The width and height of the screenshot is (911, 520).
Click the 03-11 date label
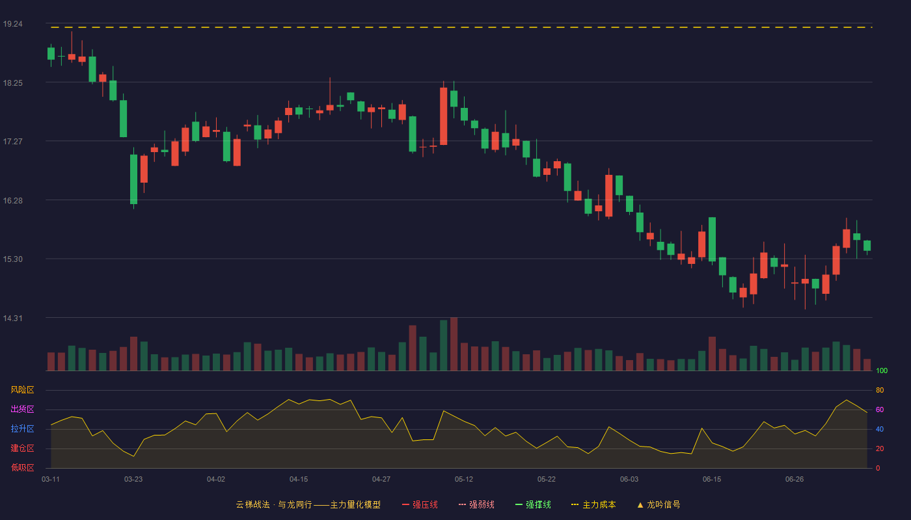coord(51,479)
